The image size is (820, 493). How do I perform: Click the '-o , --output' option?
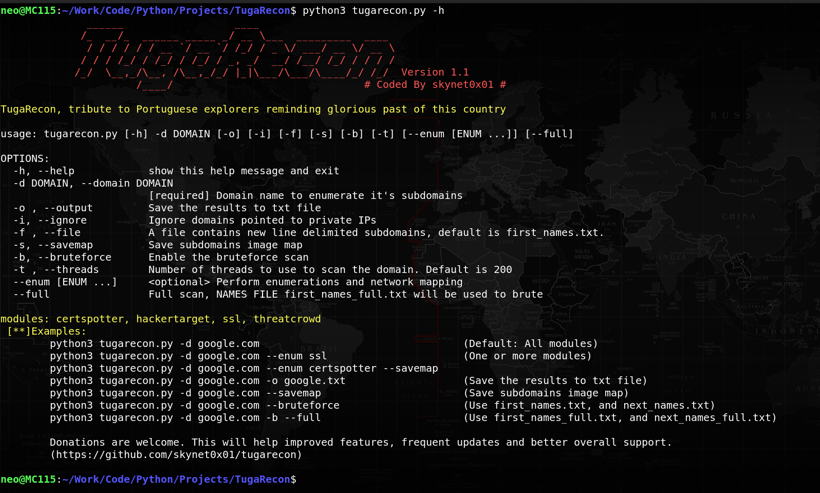coord(53,208)
